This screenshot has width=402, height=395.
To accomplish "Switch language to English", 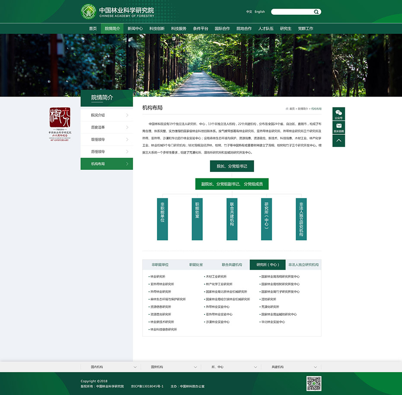I will click(x=259, y=12).
